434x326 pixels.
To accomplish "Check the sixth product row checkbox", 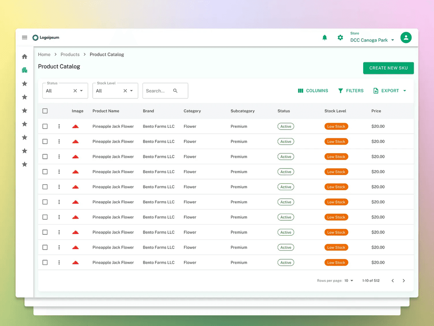I will pos(45,202).
